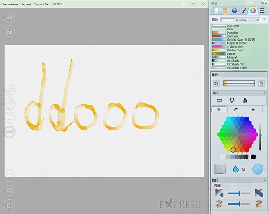
Task: Select the eyedropper color picker tab
Action: pos(236,109)
